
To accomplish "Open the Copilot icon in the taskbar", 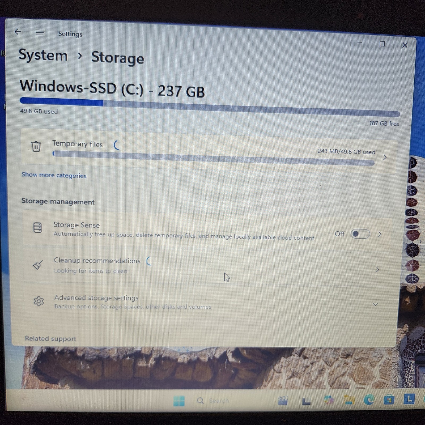I will tap(329, 400).
